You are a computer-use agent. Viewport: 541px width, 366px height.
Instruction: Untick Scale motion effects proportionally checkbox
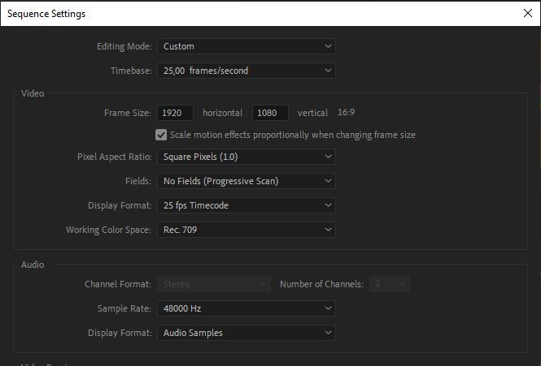coord(161,135)
